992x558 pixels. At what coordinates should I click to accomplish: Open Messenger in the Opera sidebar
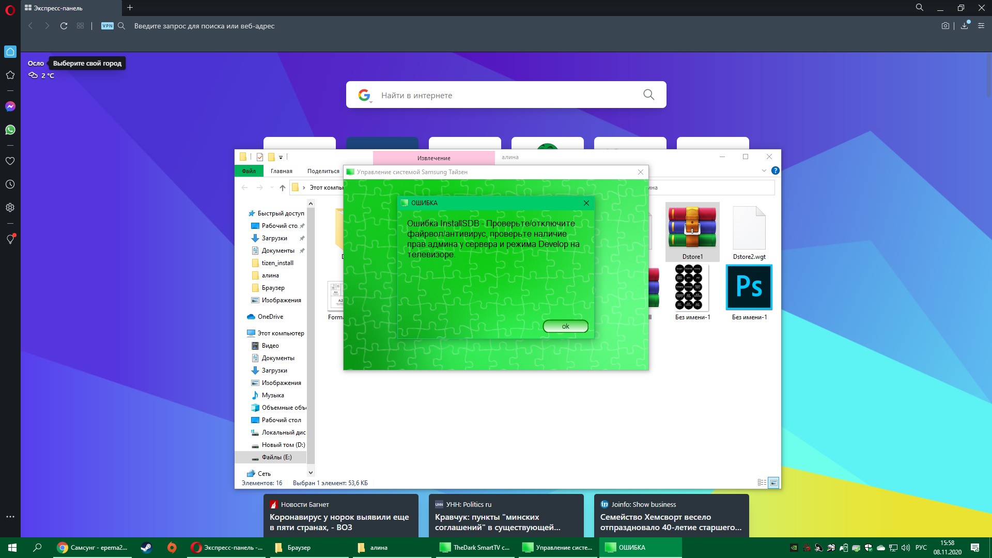(10, 106)
